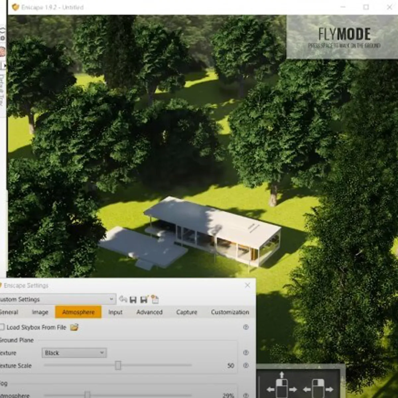This screenshot has height=398, width=398.
Task: Click the save settings as new icon
Action: click(144, 299)
